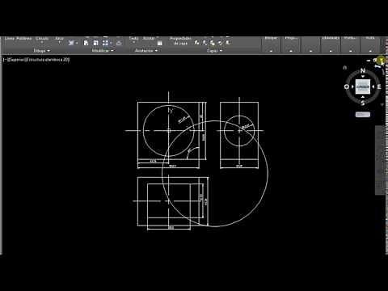The image size is (388, 291).
Task: Click the first layer tool icon in Capas
Action: pos(196,43)
